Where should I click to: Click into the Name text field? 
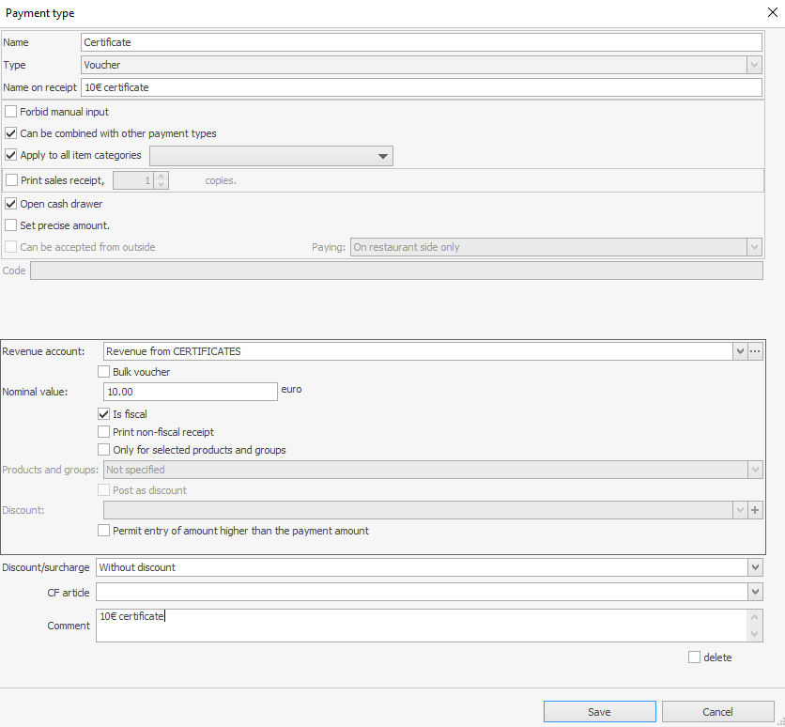(x=421, y=42)
